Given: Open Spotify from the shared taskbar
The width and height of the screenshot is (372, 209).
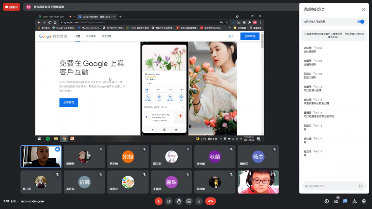Looking at the screenshot, I should coord(48,138).
